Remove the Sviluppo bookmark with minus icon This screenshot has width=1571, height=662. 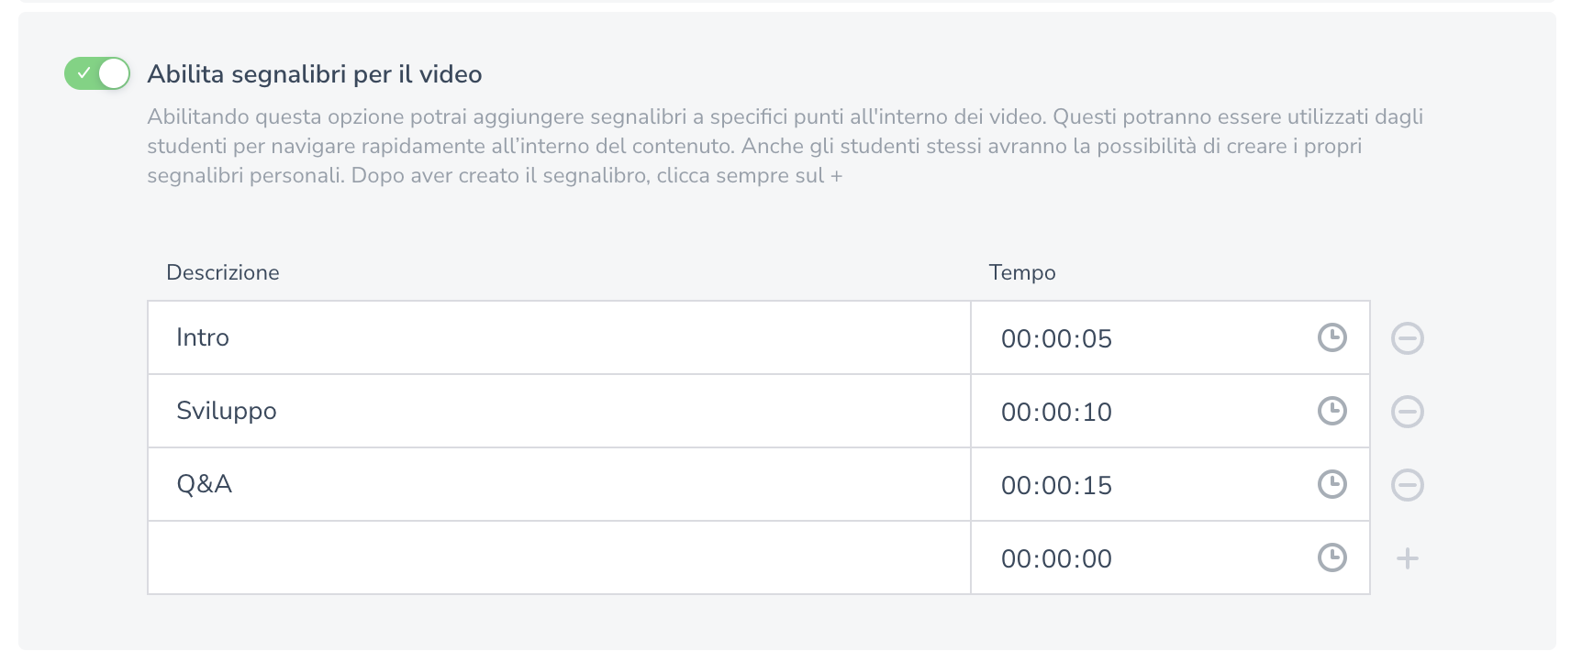pyautogui.click(x=1407, y=412)
